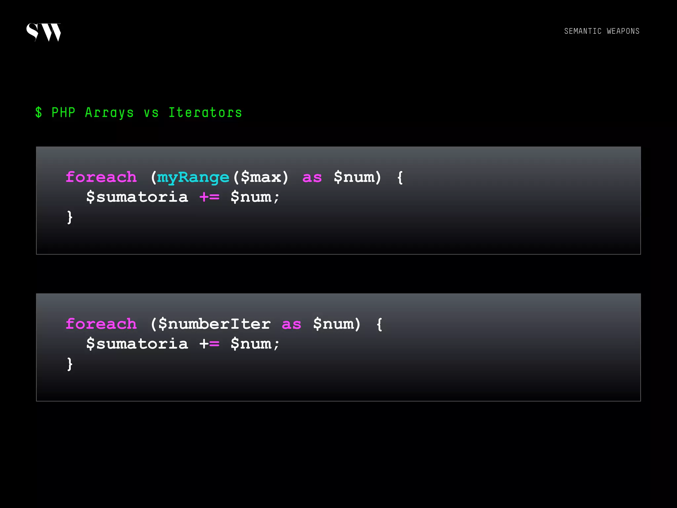Click the '($numberIter' variable
677x508 pixels.
(x=211, y=324)
